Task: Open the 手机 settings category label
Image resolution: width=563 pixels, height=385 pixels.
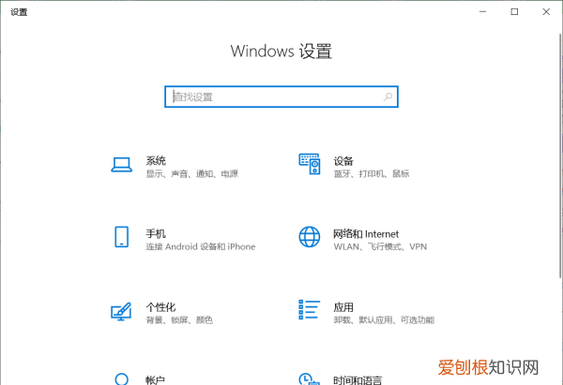Action: click(156, 234)
